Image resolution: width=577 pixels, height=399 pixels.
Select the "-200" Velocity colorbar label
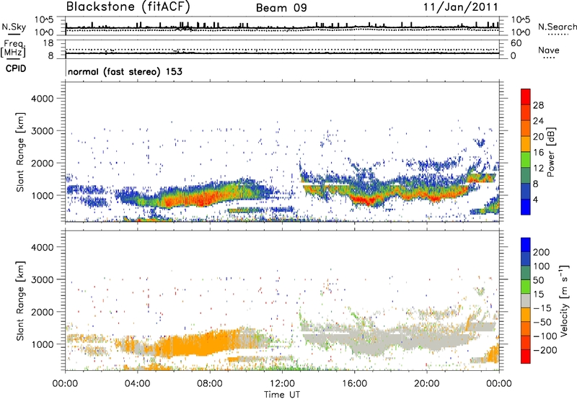[545, 350]
